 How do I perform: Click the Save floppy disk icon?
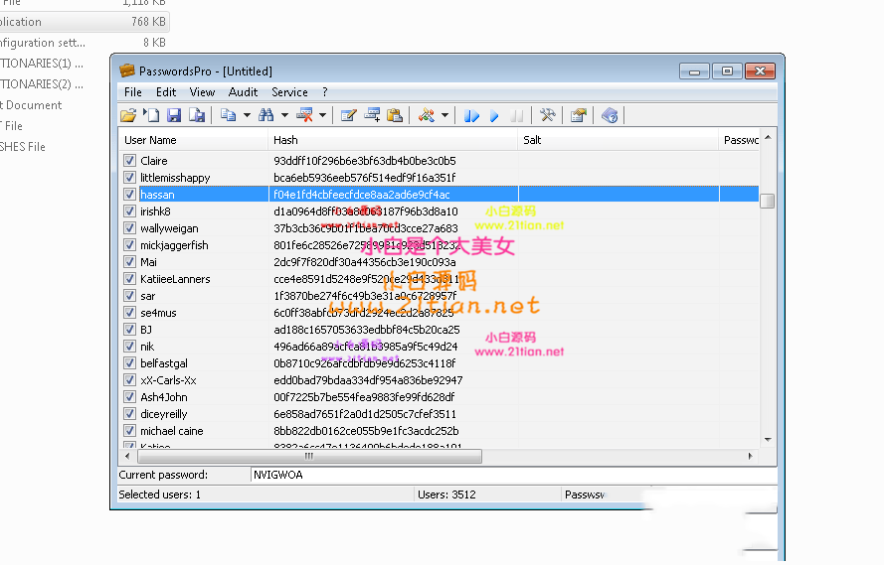coord(174,115)
